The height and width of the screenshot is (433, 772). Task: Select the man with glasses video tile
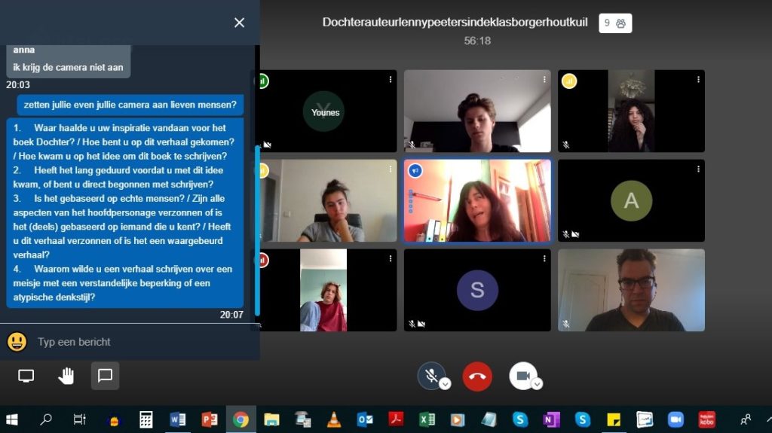pyautogui.click(x=631, y=290)
